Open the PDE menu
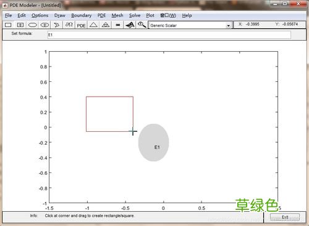 pyautogui.click(x=101, y=15)
